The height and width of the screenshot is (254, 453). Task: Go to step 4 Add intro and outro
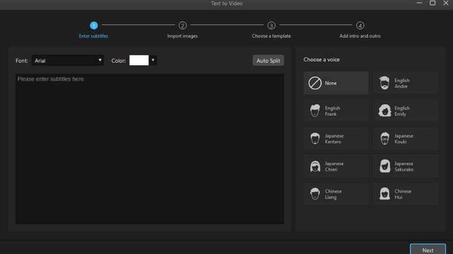360,30
